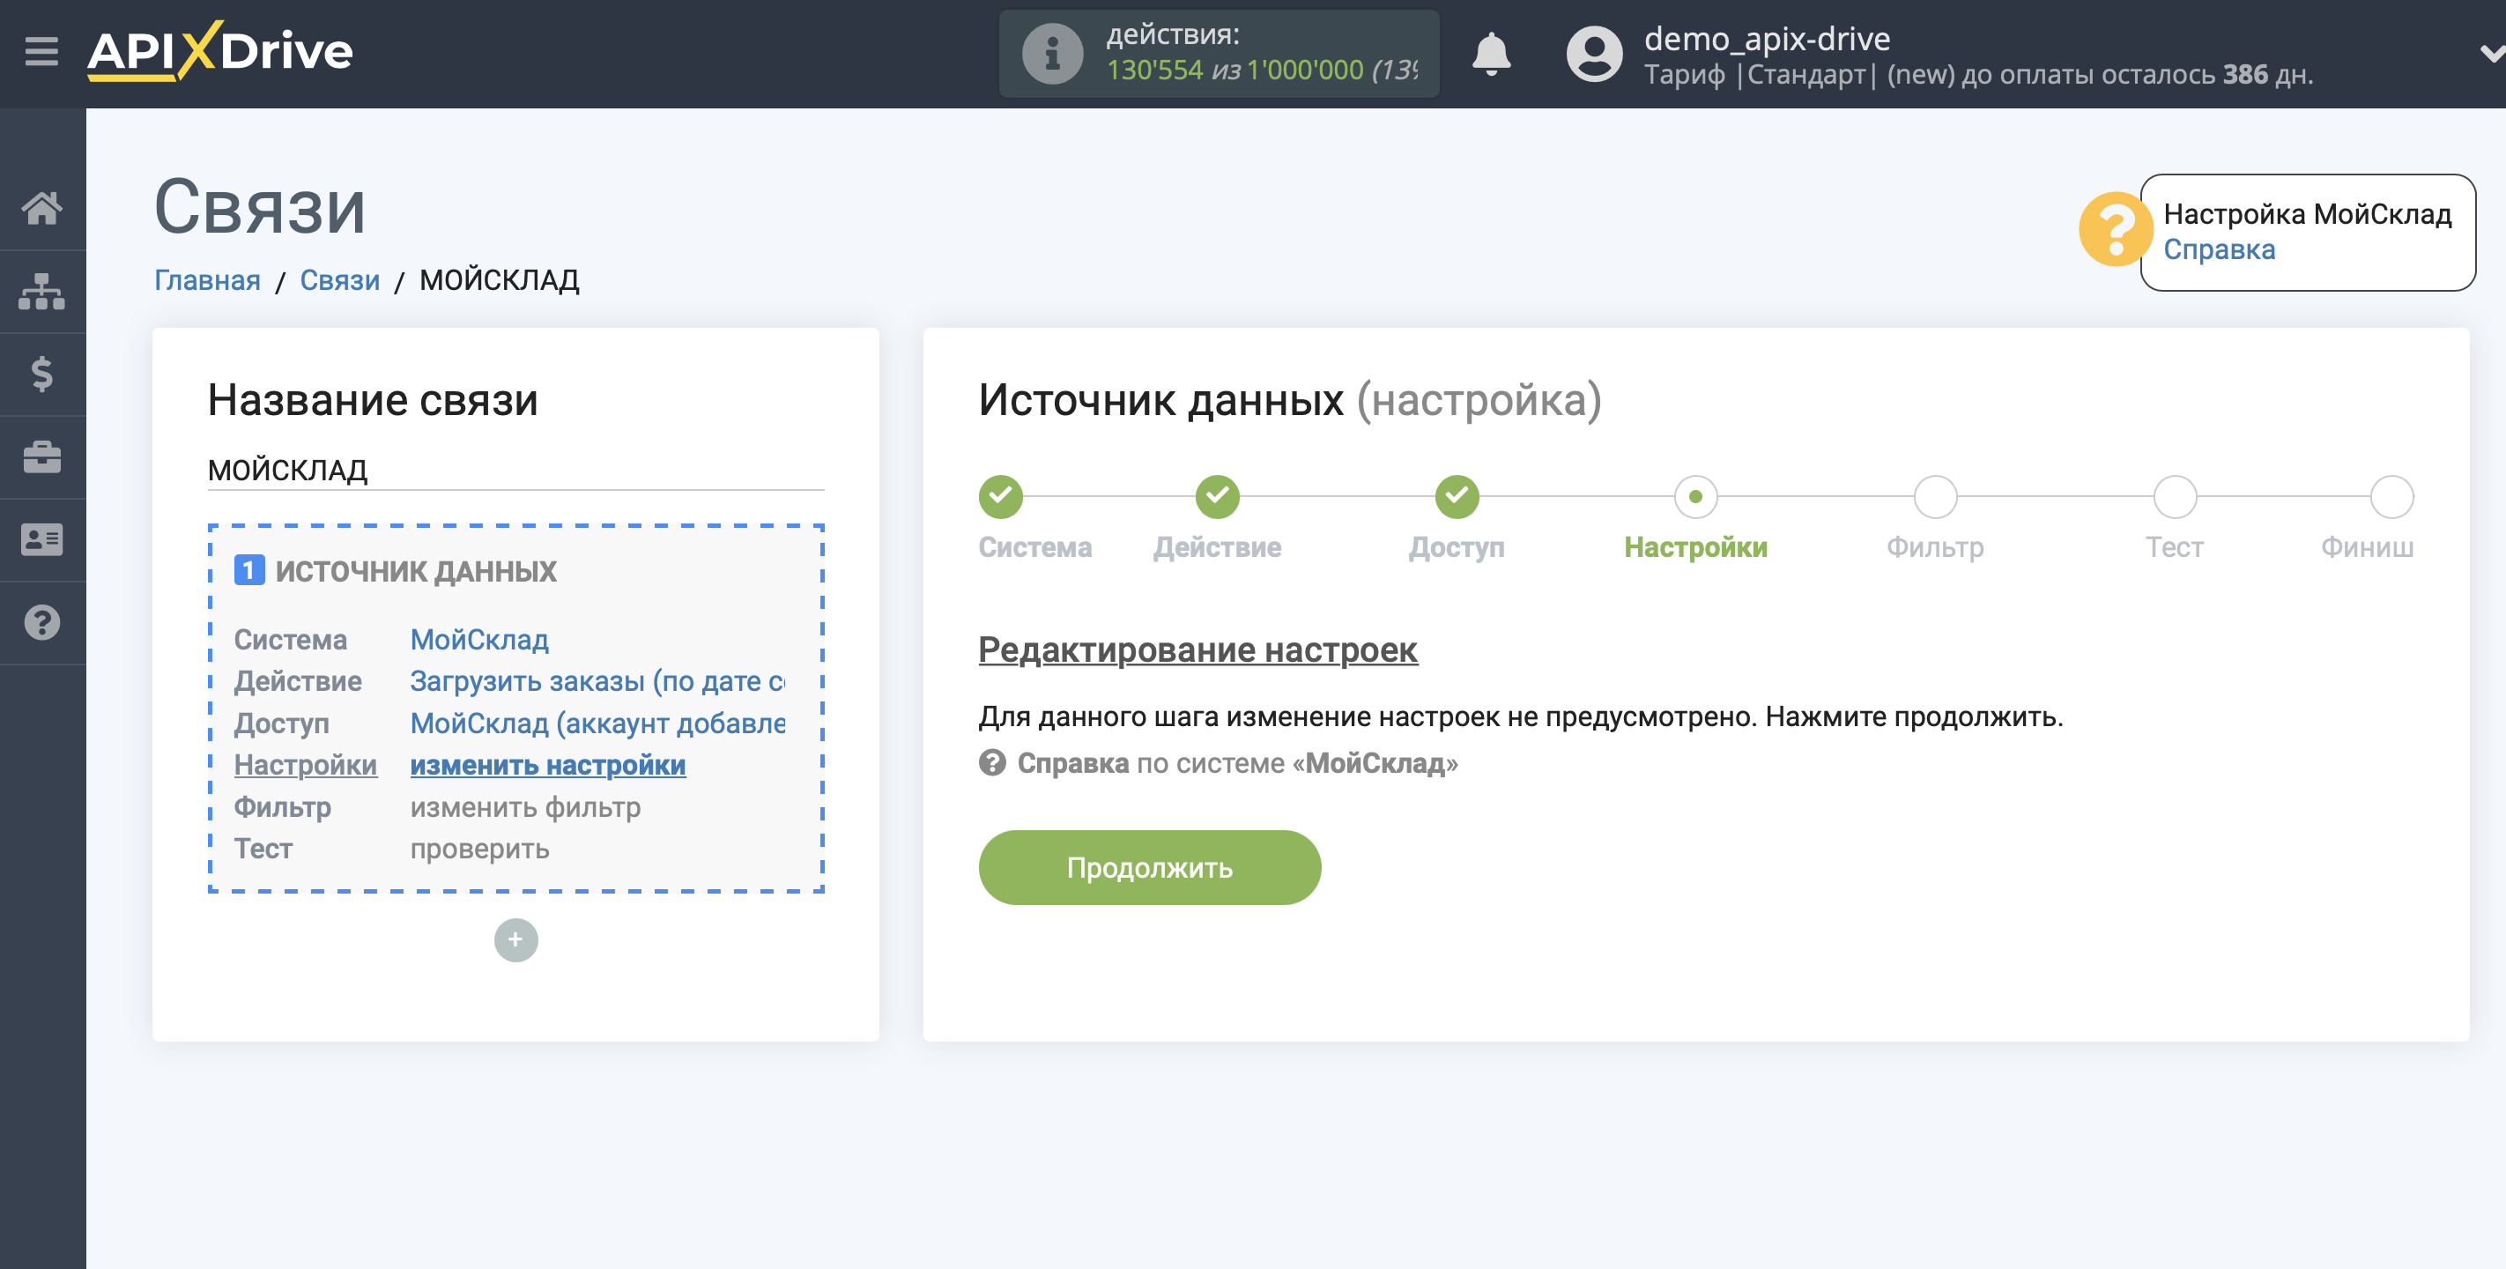Image resolution: width=2506 pixels, height=1269 pixels.
Task: Open the Загрузить заказы action link
Action: coord(597,681)
